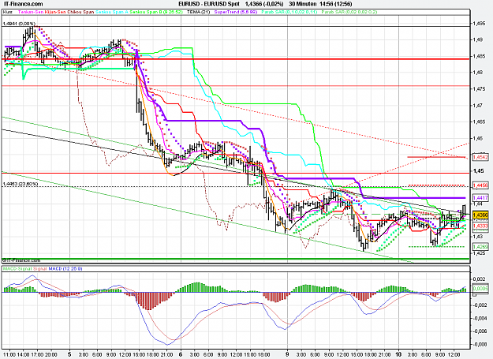Screen dimensions: 493x359
Task: Select the green 1,4269 price tag
Action: pyautogui.click(x=480, y=246)
